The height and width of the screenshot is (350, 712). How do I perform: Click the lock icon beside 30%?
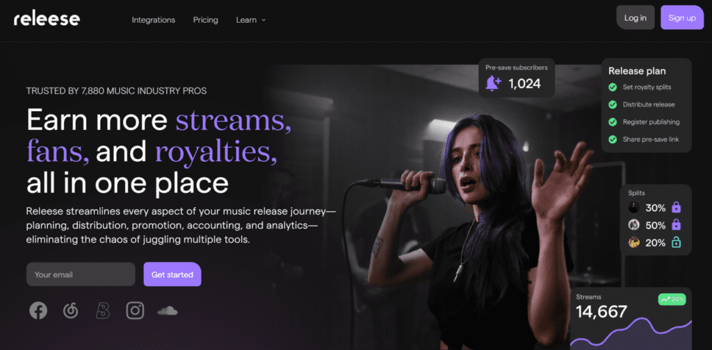676,208
